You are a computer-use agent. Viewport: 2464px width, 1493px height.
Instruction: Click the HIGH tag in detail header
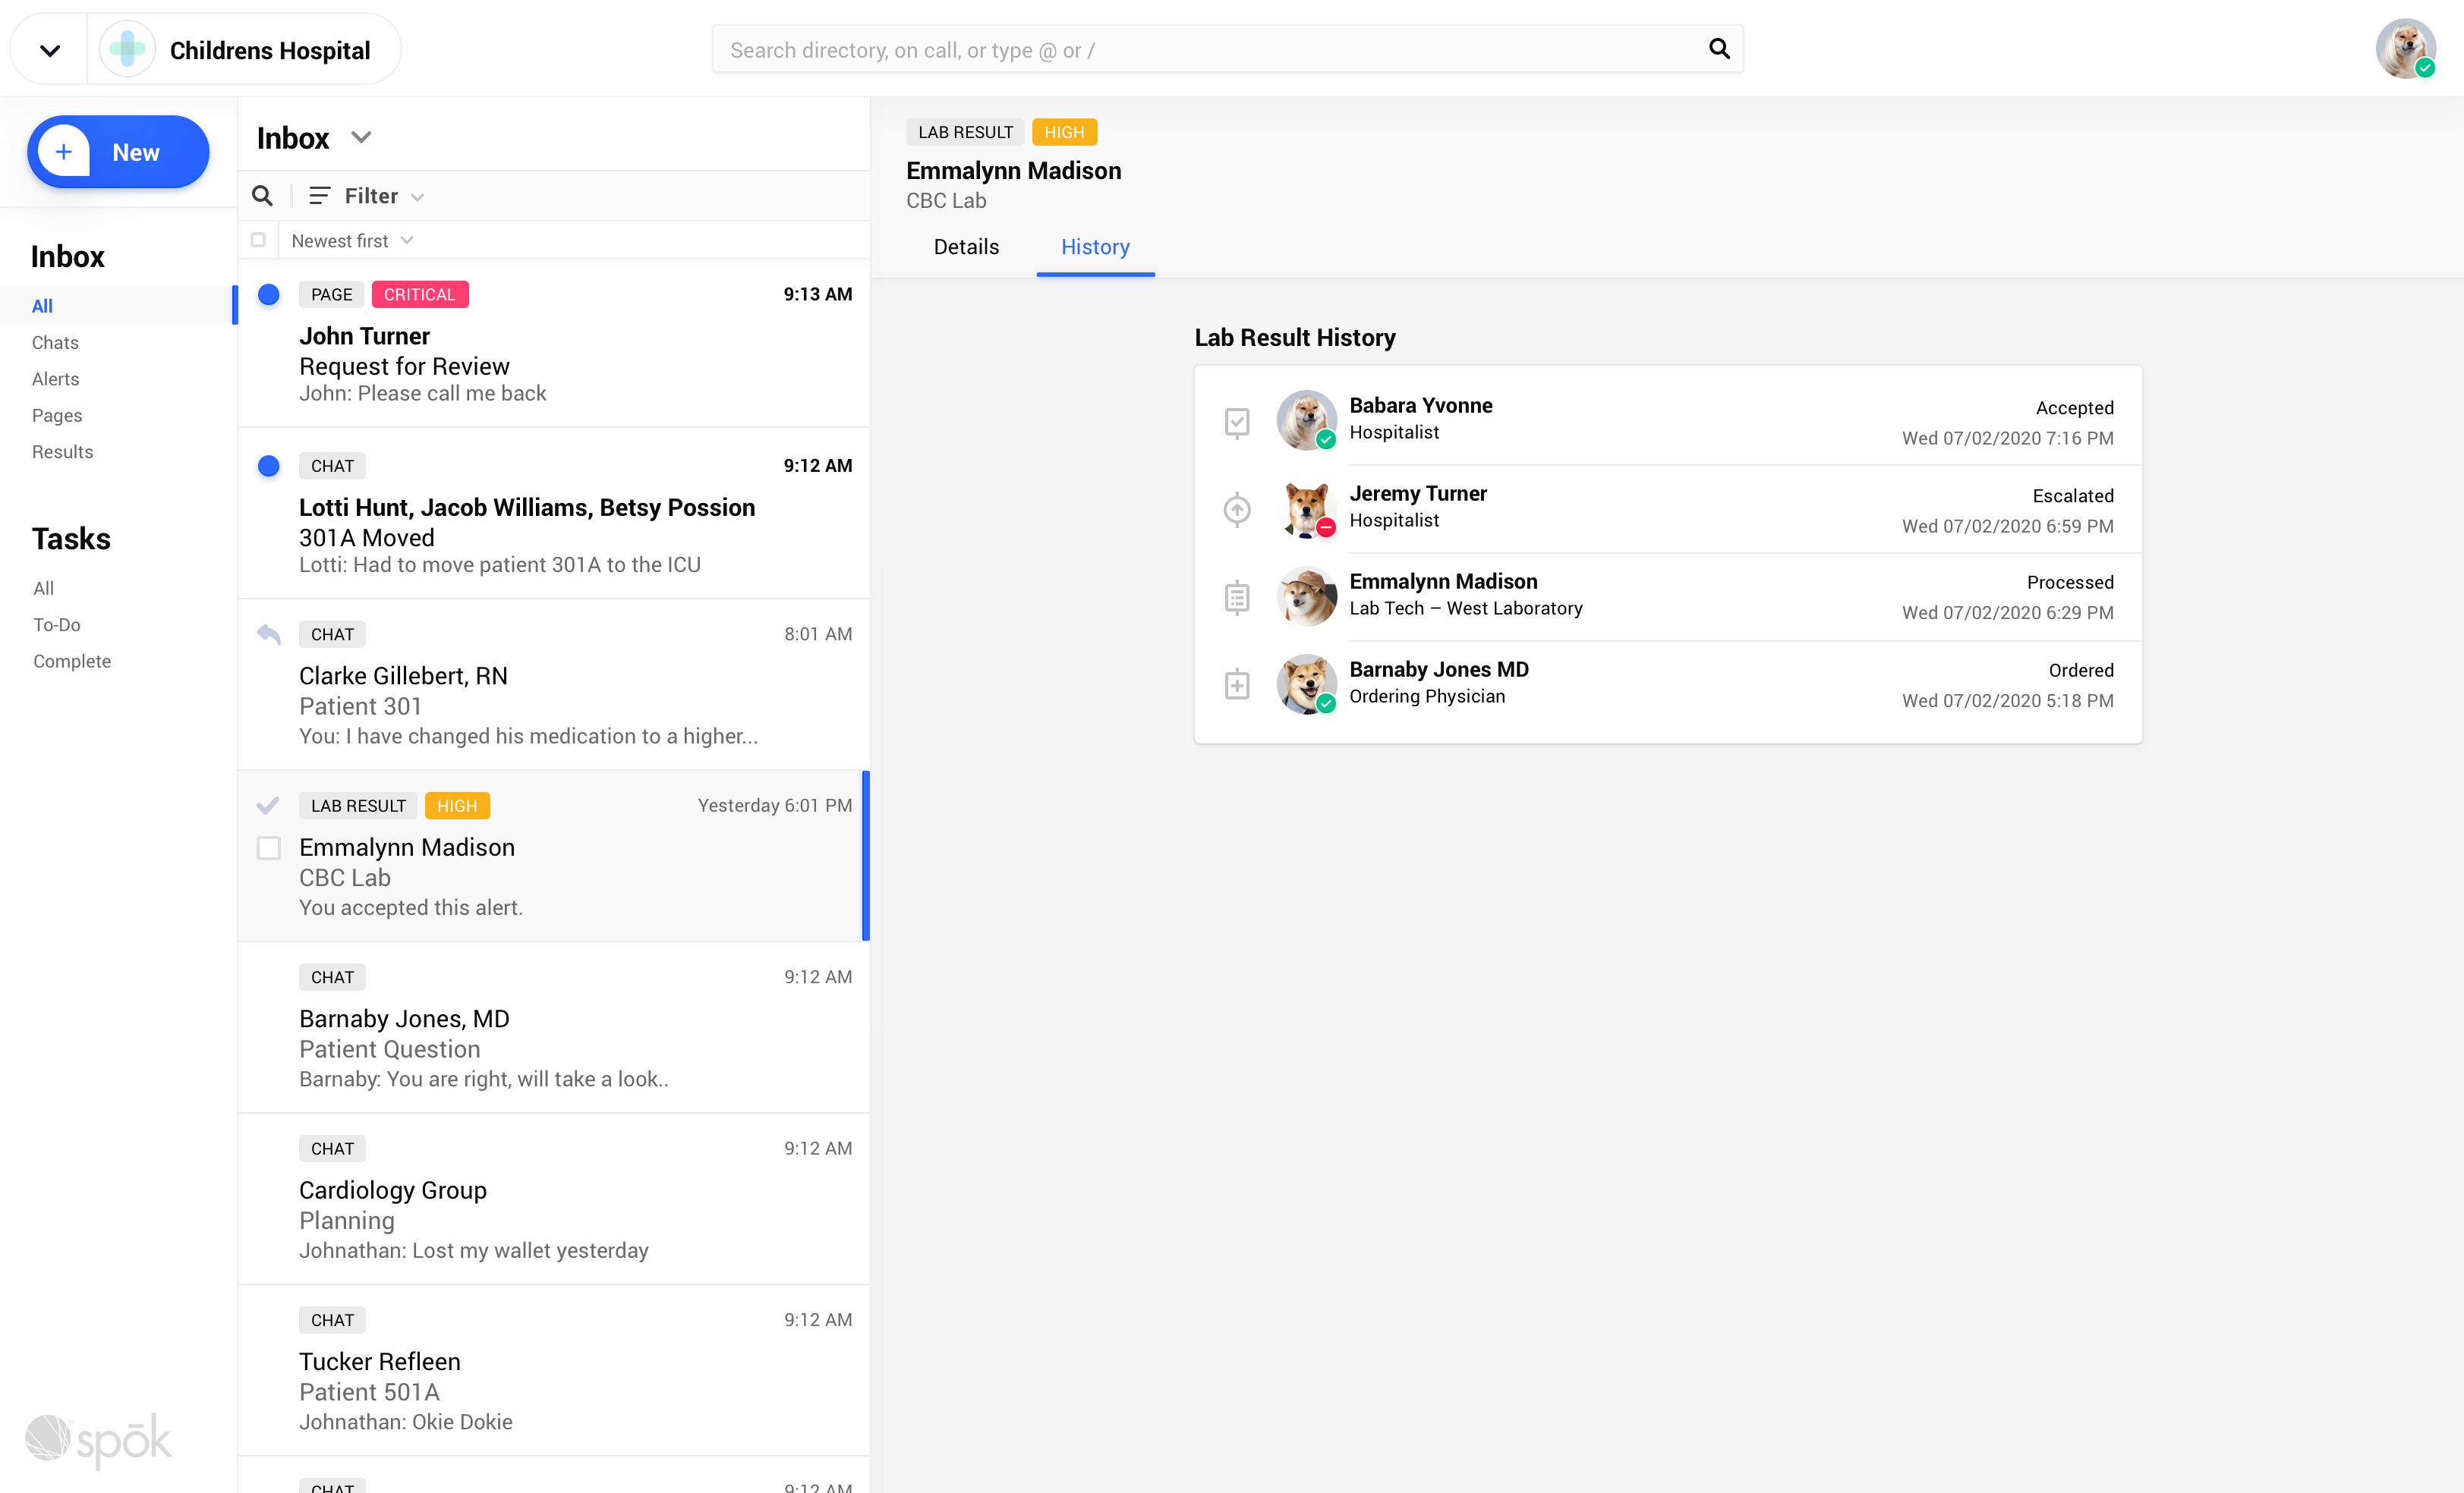(1064, 132)
